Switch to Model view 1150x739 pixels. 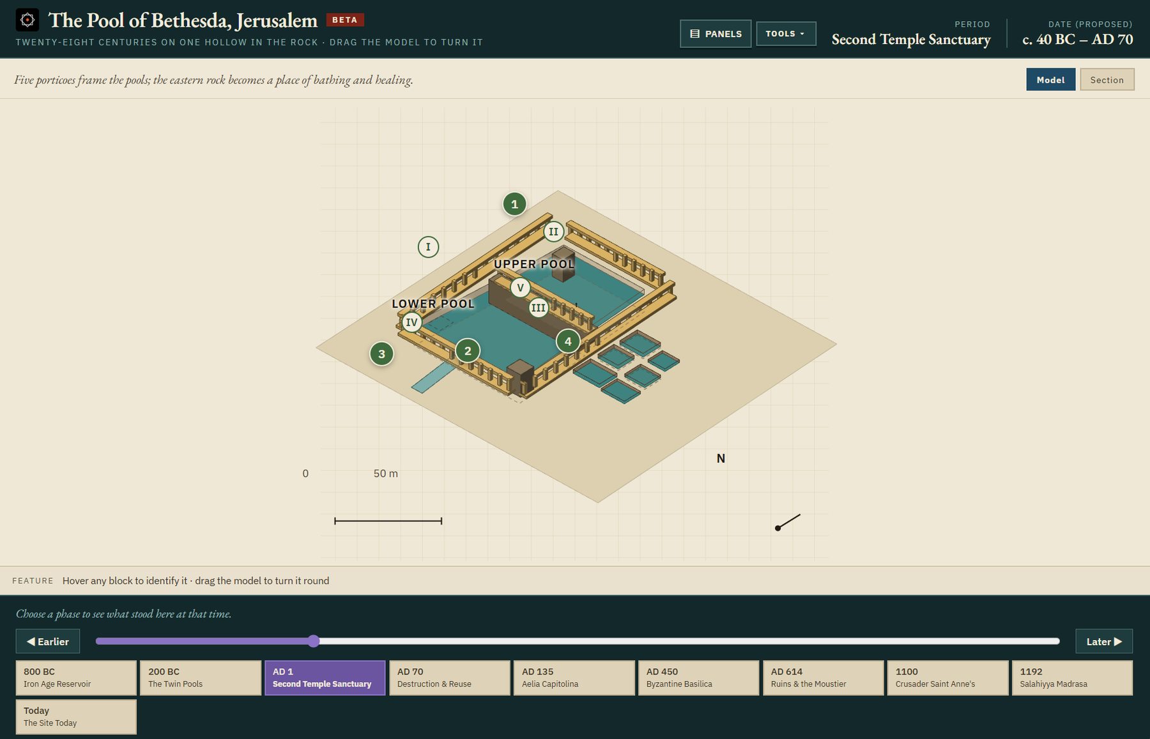[1050, 80]
